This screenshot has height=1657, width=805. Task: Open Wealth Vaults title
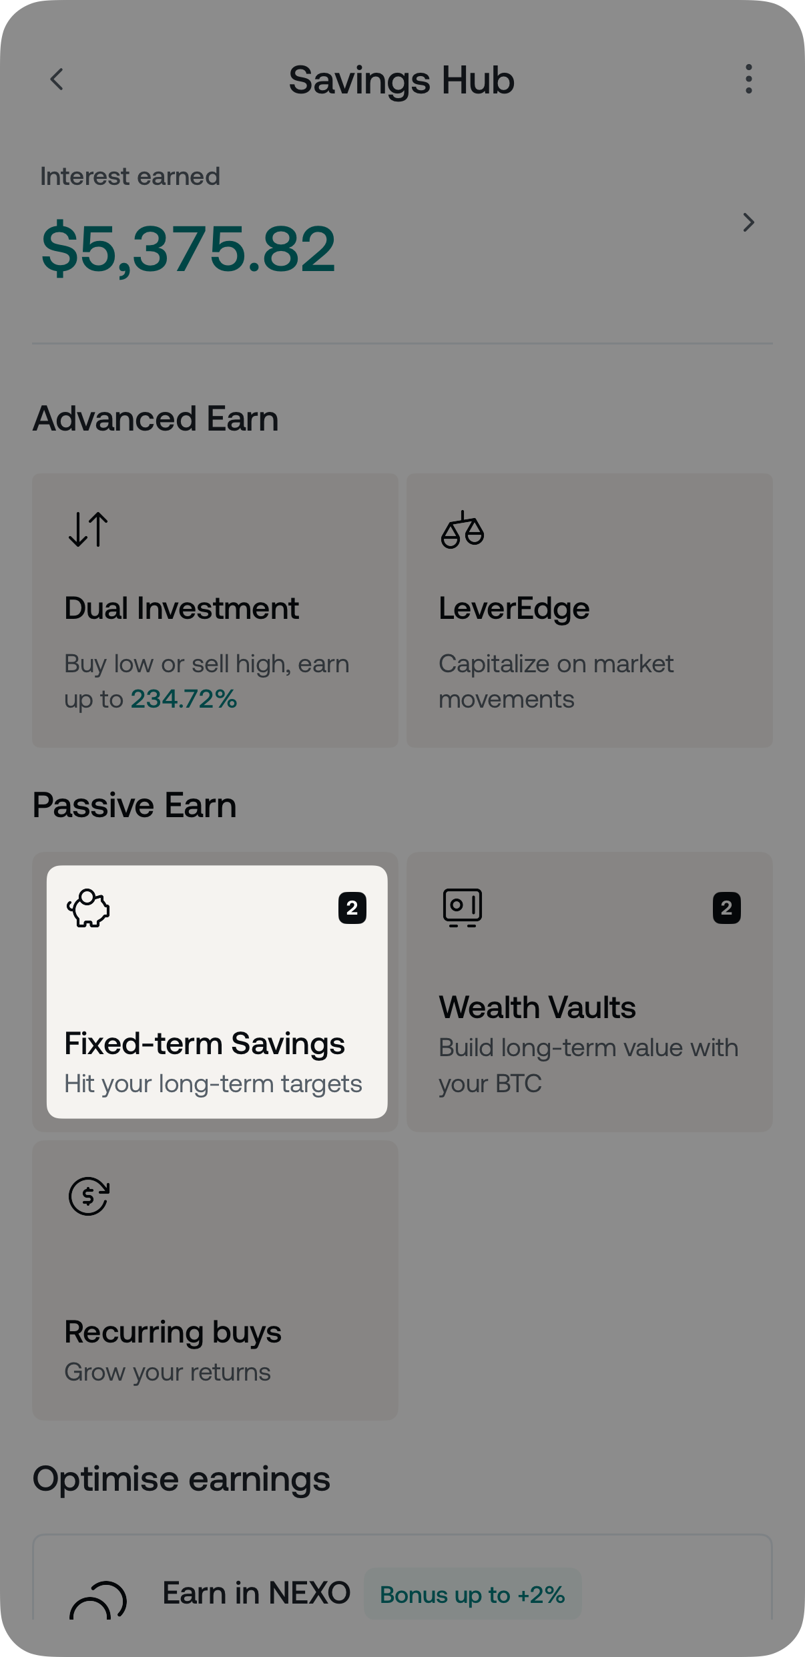coord(537,1007)
